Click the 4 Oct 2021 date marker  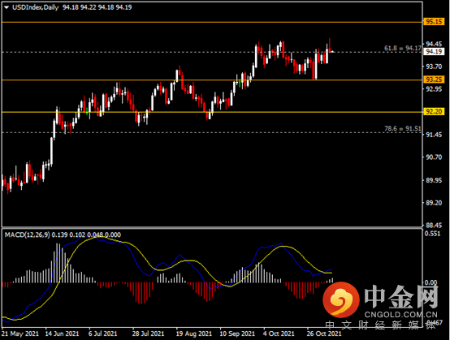279,334
